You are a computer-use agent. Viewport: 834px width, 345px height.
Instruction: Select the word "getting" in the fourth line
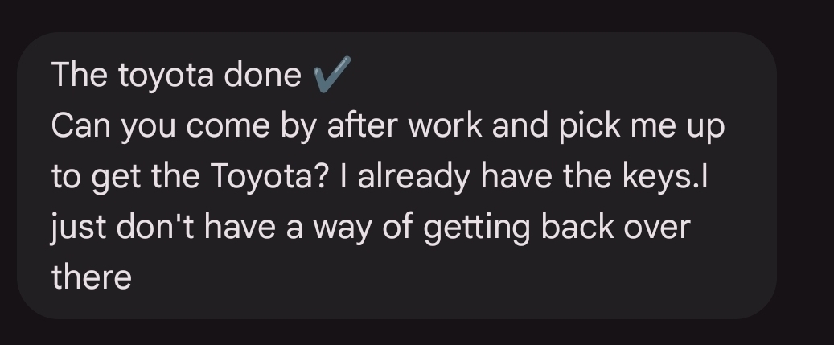(x=476, y=228)
